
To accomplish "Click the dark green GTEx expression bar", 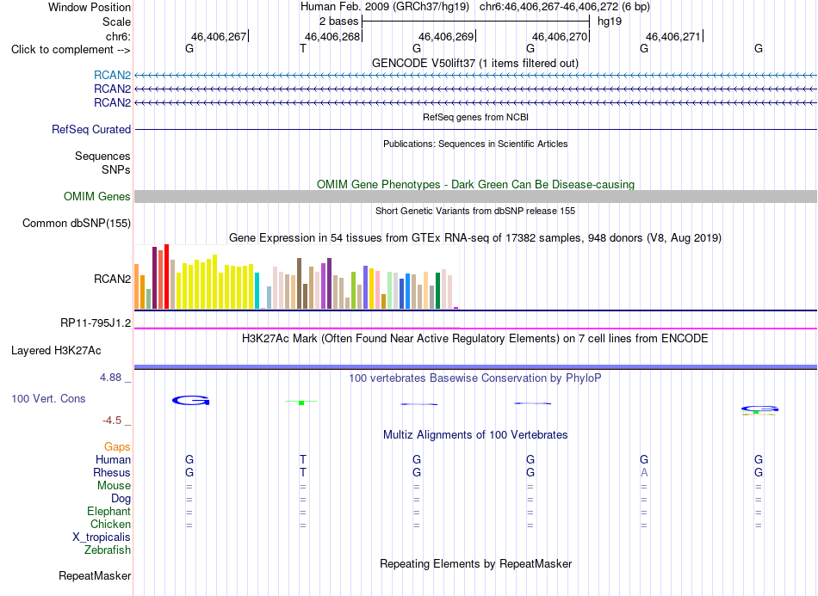I will tap(437, 291).
